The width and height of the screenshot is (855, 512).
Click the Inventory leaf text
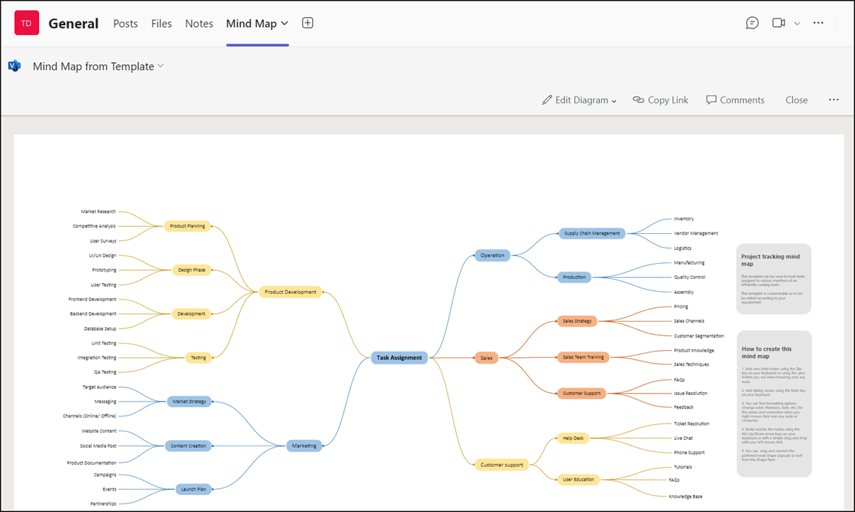684,219
